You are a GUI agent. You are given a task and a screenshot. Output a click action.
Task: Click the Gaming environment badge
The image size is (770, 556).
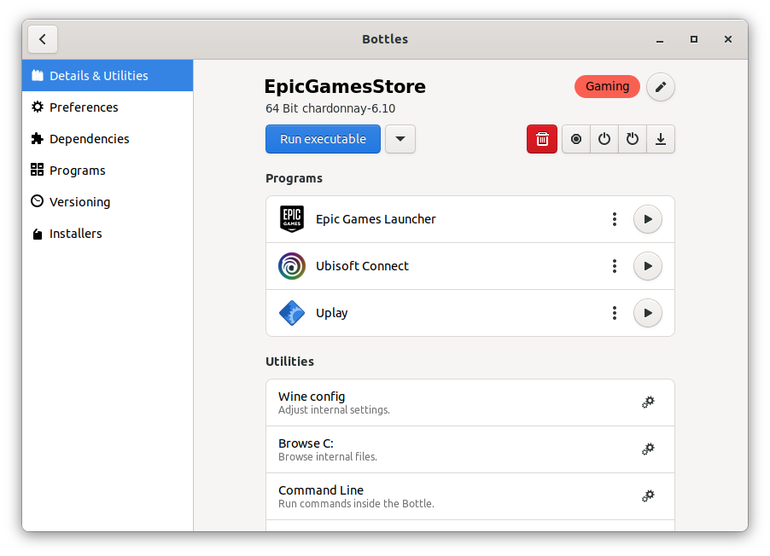(x=607, y=86)
